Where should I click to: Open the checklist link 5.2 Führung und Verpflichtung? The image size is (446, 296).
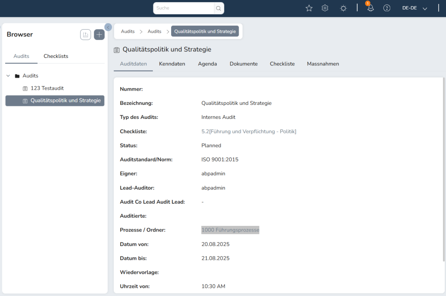click(x=249, y=131)
